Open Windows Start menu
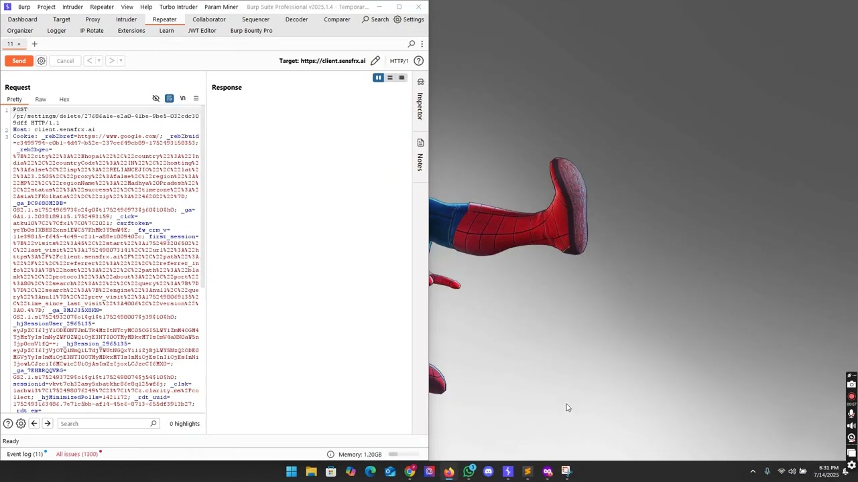 click(292, 471)
